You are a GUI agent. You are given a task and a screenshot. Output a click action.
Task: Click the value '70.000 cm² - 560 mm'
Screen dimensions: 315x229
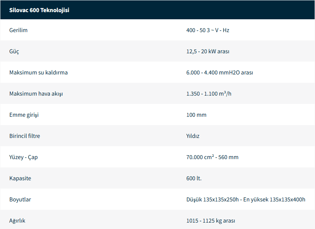[x=212, y=157]
